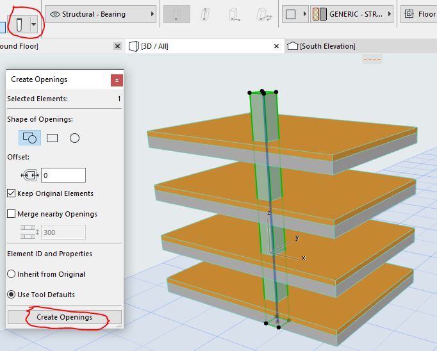Select Use Tool Defaults radio option
The width and height of the screenshot is (437, 351).
(x=12, y=295)
